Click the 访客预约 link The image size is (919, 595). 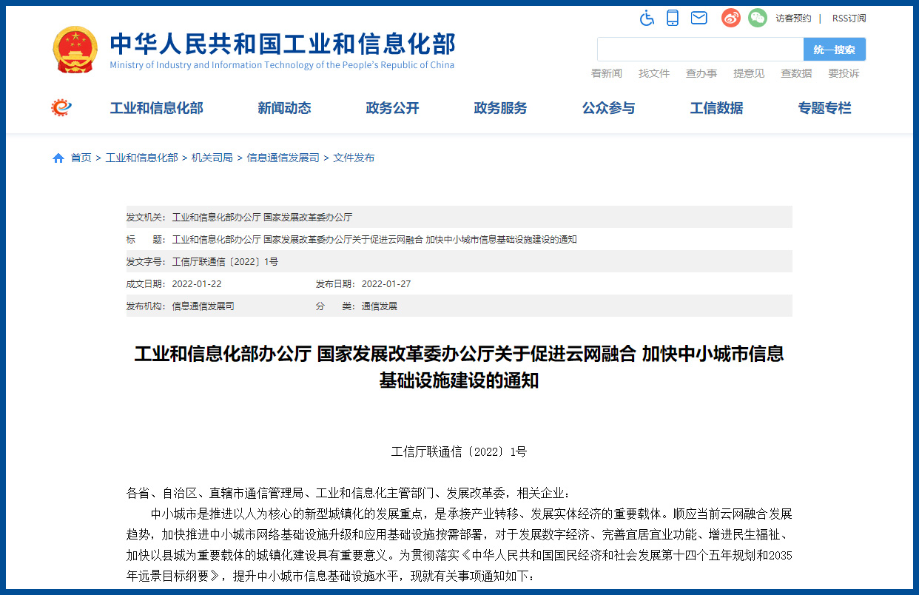793,19
